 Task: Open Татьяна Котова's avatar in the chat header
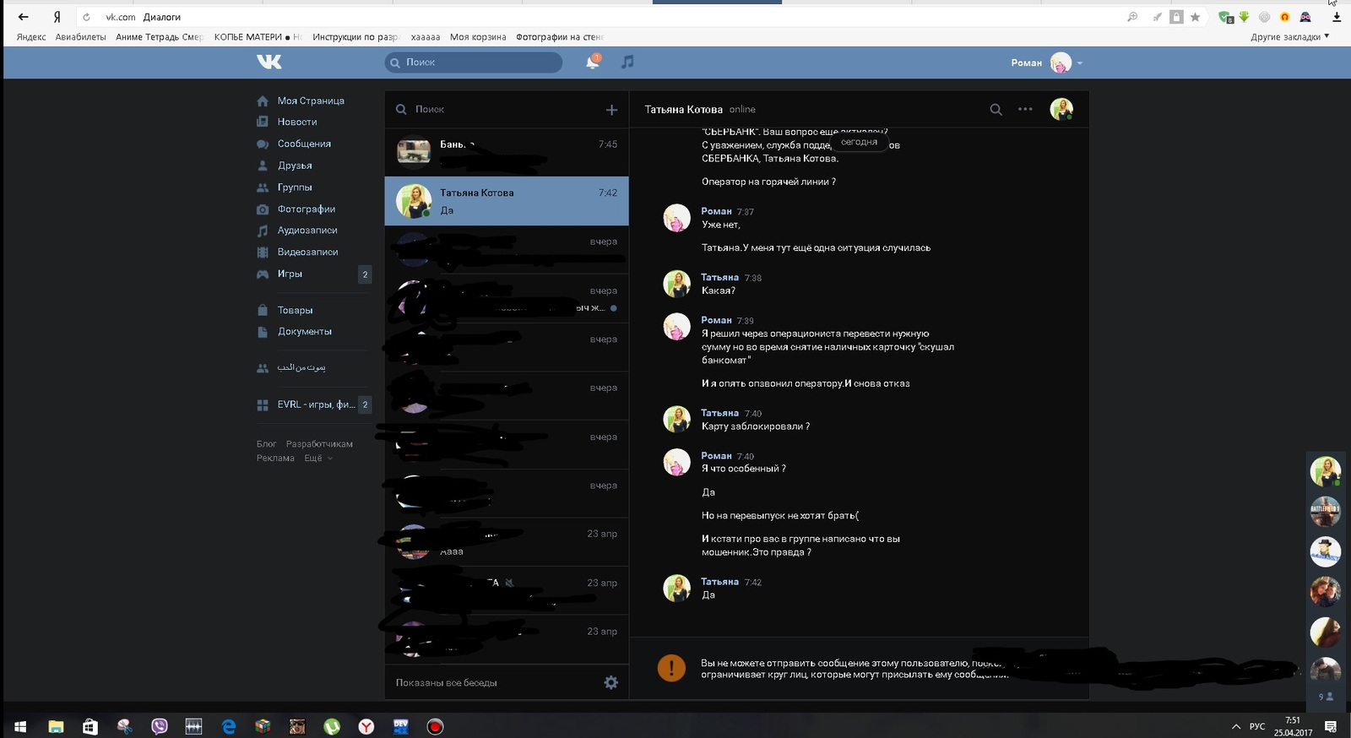[1061, 109]
